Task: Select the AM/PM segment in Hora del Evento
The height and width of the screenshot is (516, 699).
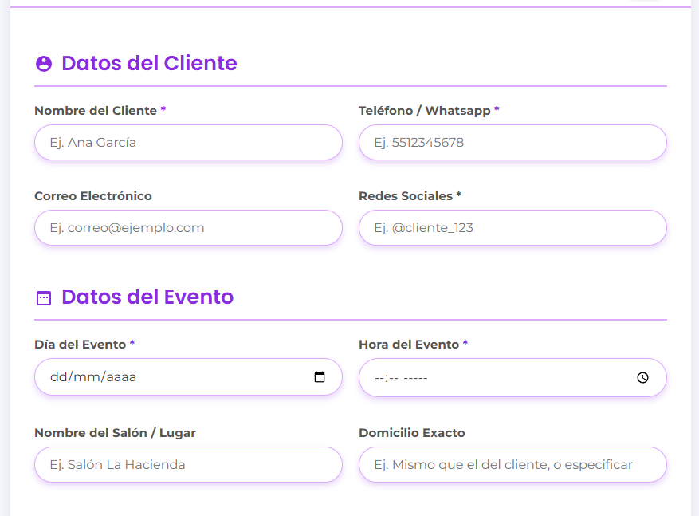Action: coord(416,378)
